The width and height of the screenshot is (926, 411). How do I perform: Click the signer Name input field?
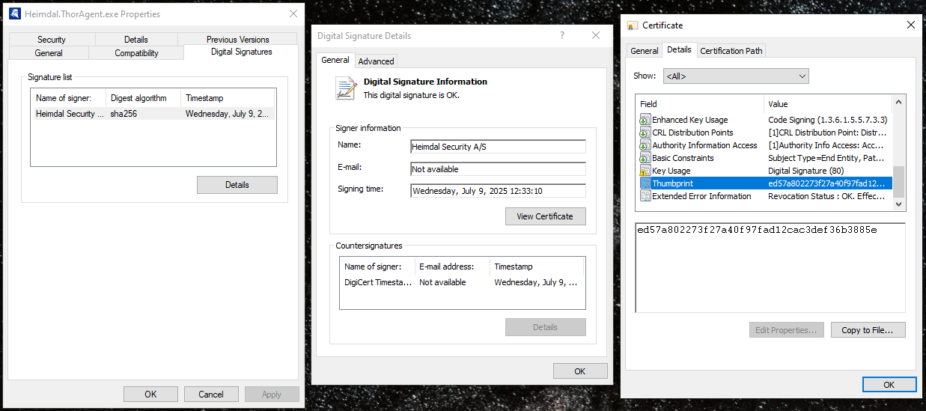tap(498, 147)
